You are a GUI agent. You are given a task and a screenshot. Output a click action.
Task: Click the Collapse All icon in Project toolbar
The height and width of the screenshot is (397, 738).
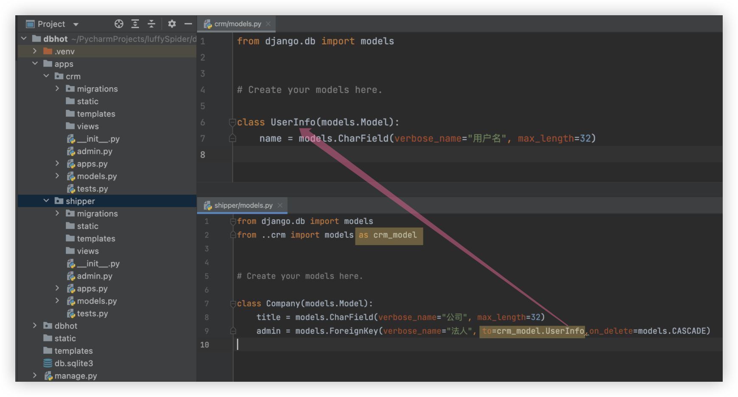[151, 24]
